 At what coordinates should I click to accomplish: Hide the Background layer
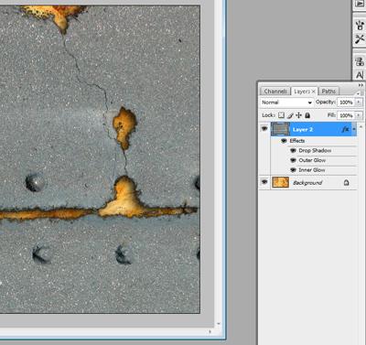(264, 182)
